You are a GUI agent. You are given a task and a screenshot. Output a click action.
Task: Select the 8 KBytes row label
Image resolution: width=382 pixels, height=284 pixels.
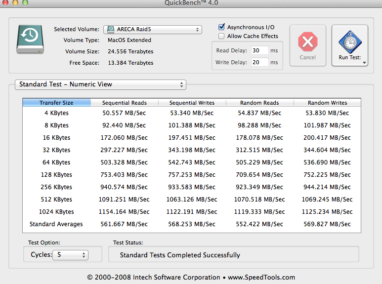[x=56, y=125]
